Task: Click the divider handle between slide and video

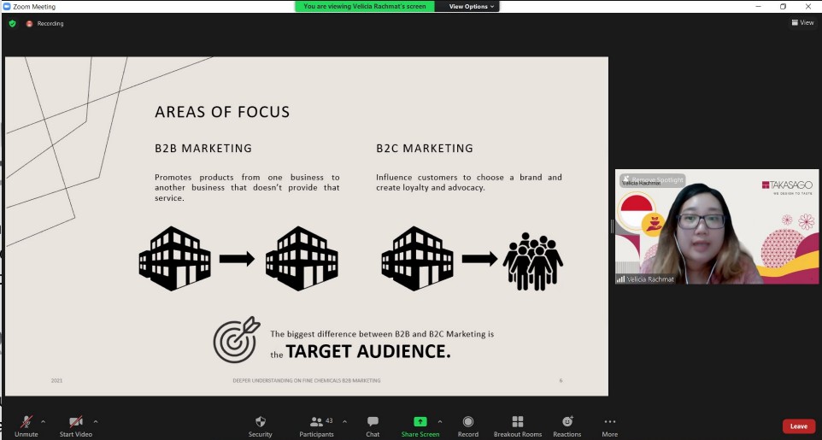Action: [612, 226]
